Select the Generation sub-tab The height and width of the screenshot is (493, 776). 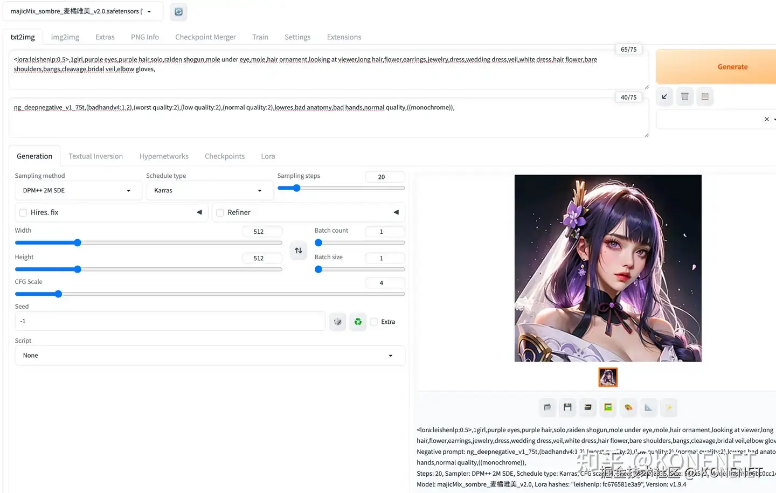click(x=34, y=156)
